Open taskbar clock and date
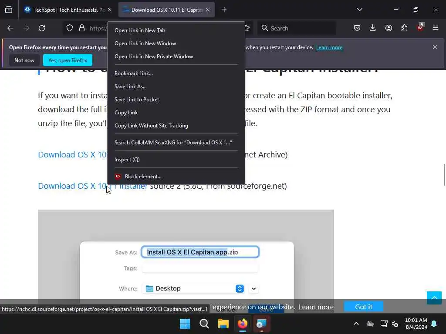This screenshot has height=334, width=446. point(416,324)
